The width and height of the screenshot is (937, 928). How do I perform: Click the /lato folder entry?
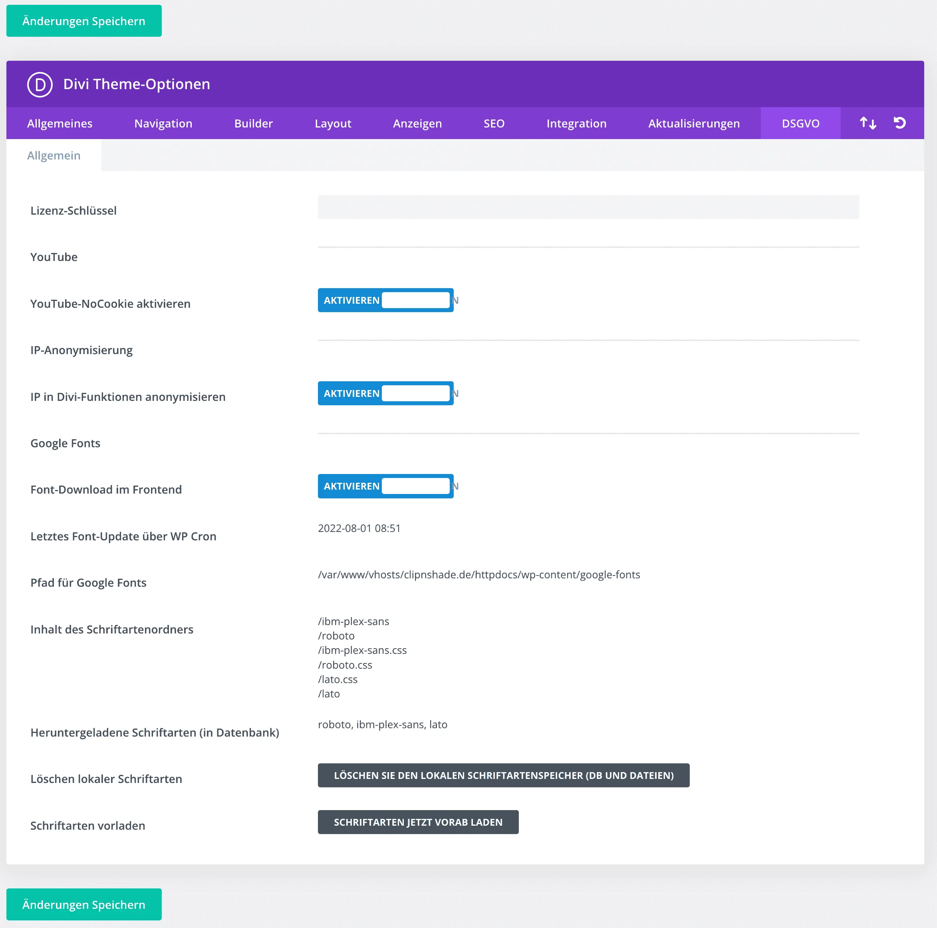[x=329, y=694]
